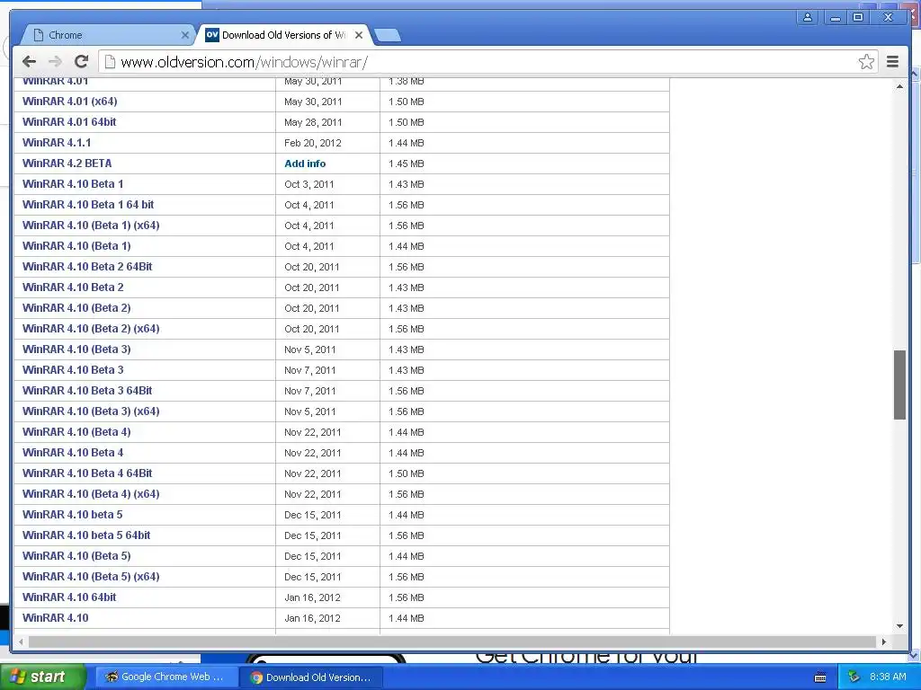The width and height of the screenshot is (921, 690).
Task: Open the final WinRAR 4.10 link
Action: [x=55, y=618]
